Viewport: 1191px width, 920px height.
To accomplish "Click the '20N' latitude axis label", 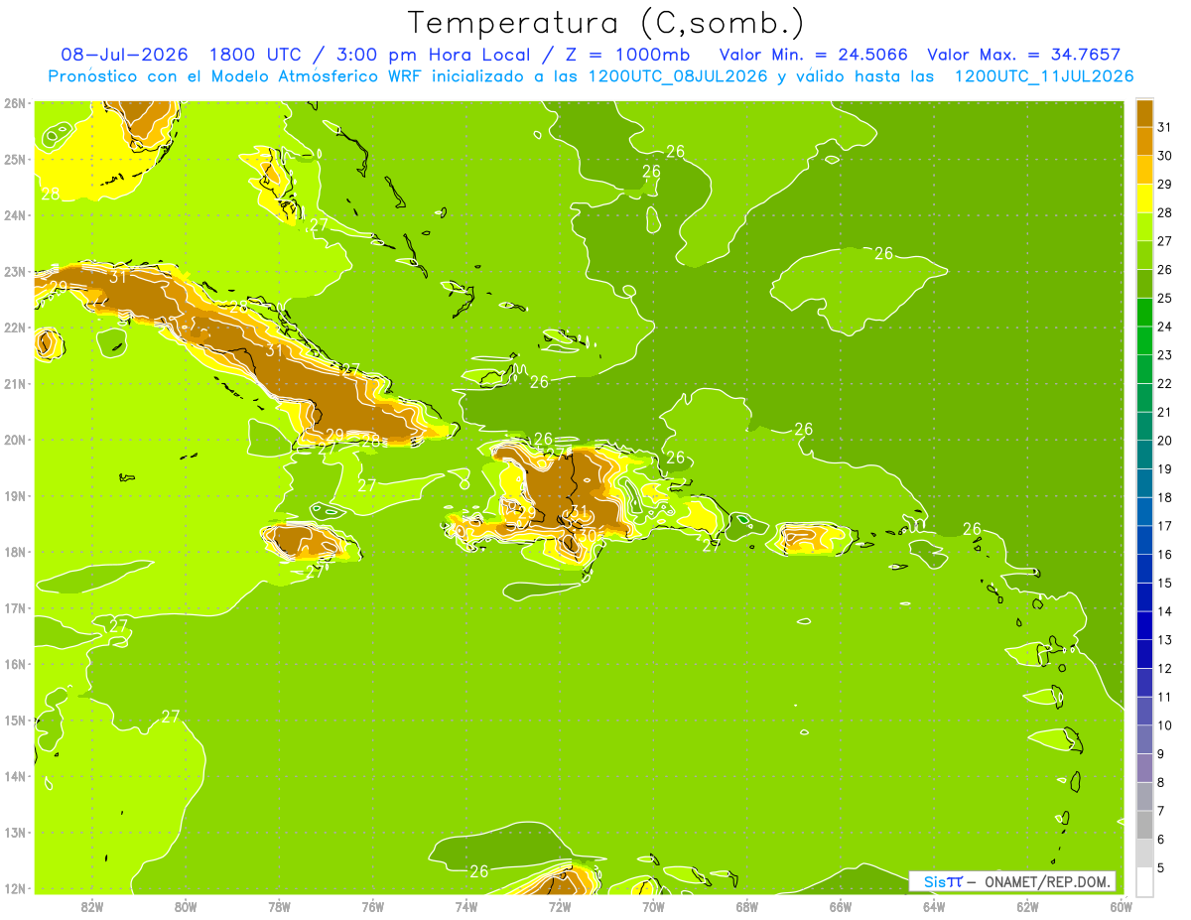I will coord(14,440).
